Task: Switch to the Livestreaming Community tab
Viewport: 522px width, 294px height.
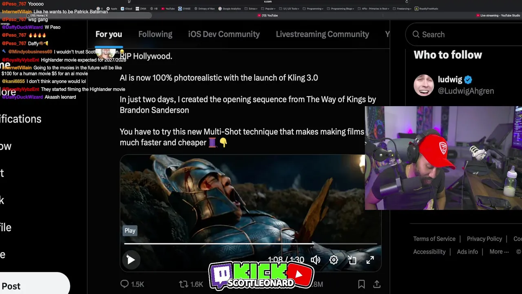Action: pos(322,34)
